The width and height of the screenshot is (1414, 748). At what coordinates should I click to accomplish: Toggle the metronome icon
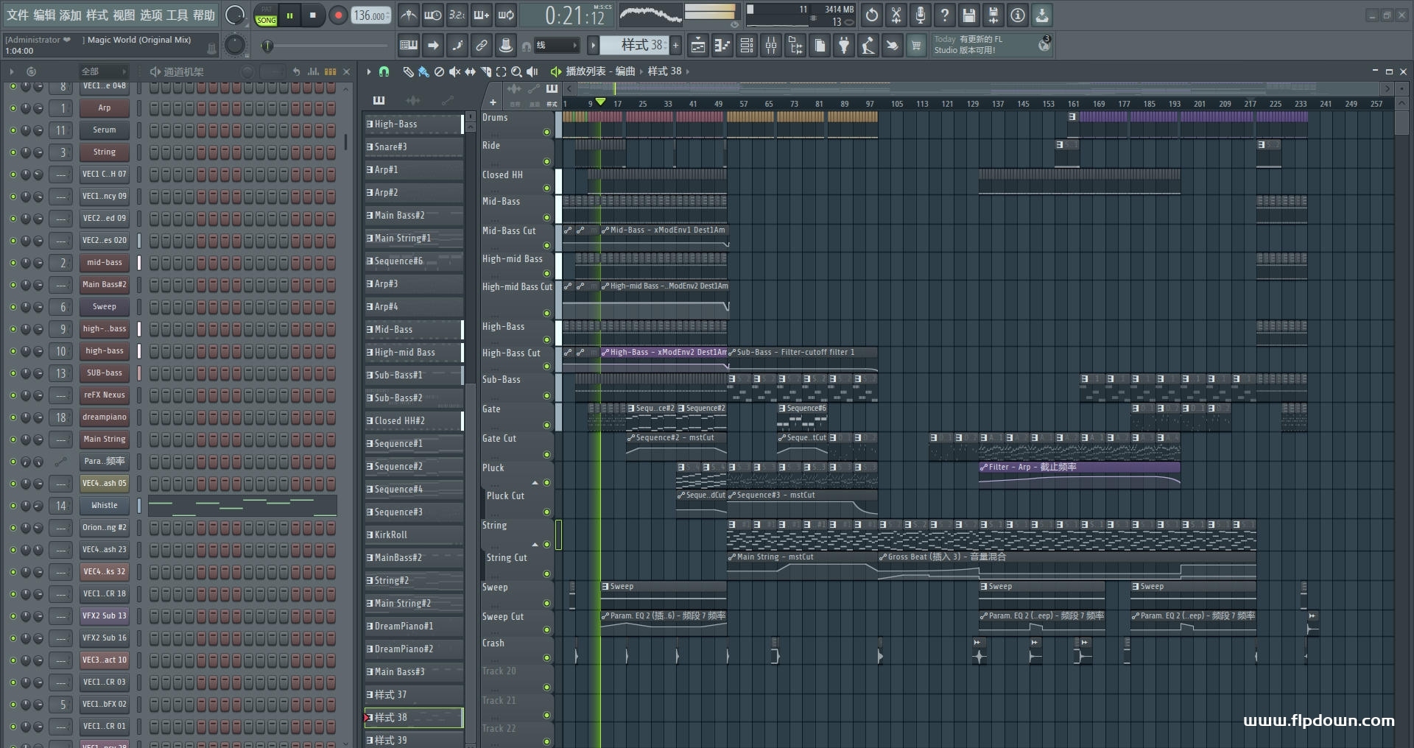[x=409, y=15]
